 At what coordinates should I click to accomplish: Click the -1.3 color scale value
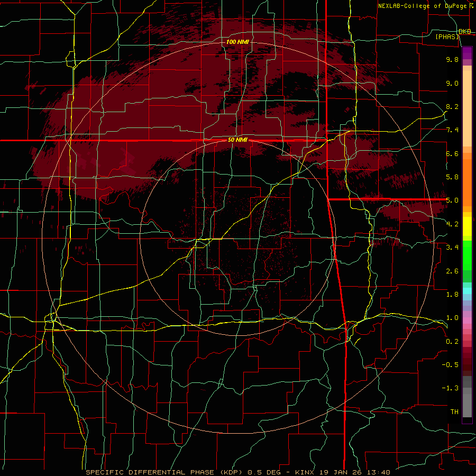click(x=450, y=388)
